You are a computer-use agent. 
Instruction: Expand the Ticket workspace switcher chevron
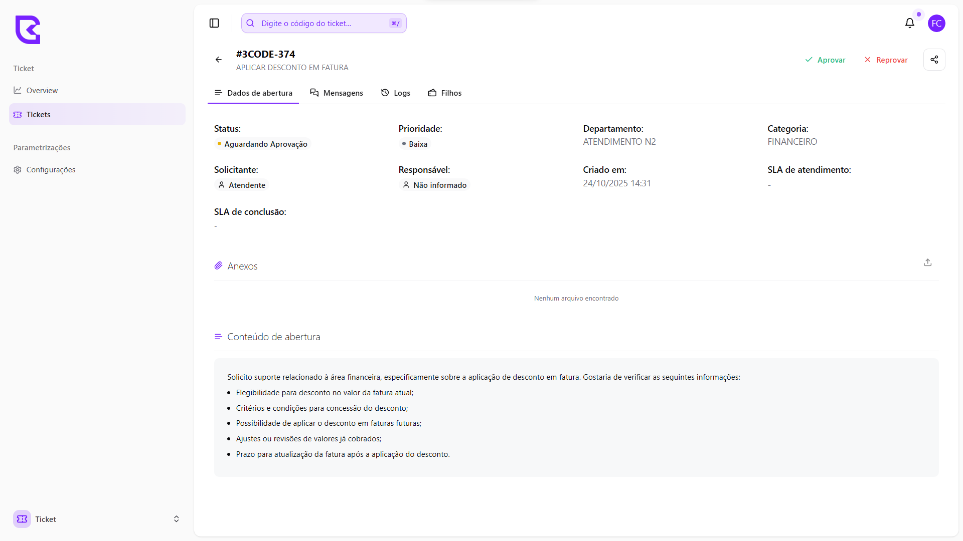pos(176,519)
